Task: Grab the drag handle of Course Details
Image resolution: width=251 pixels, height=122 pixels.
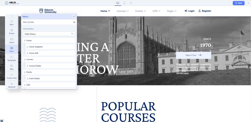Action: 28,66
